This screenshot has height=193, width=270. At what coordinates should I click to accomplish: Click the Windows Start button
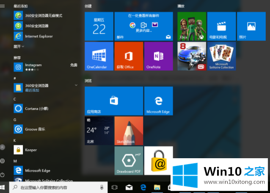(x=3, y=187)
